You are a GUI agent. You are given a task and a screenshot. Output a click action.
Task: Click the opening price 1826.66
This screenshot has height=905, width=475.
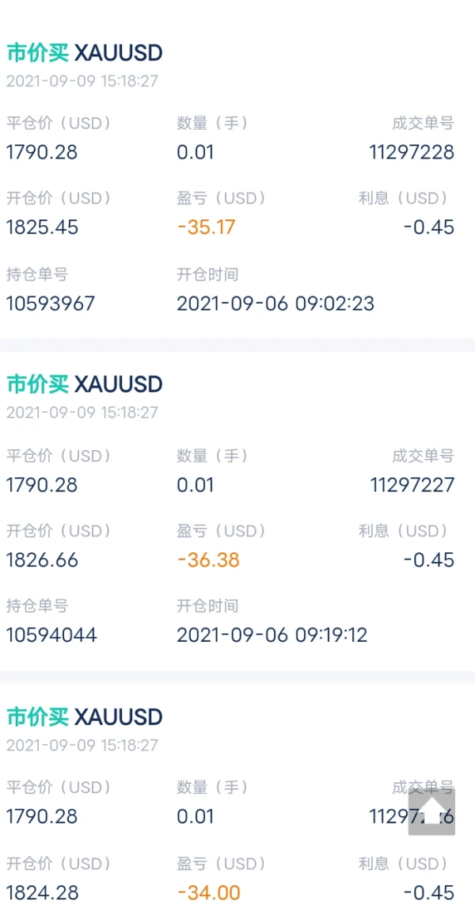[43, 560]
